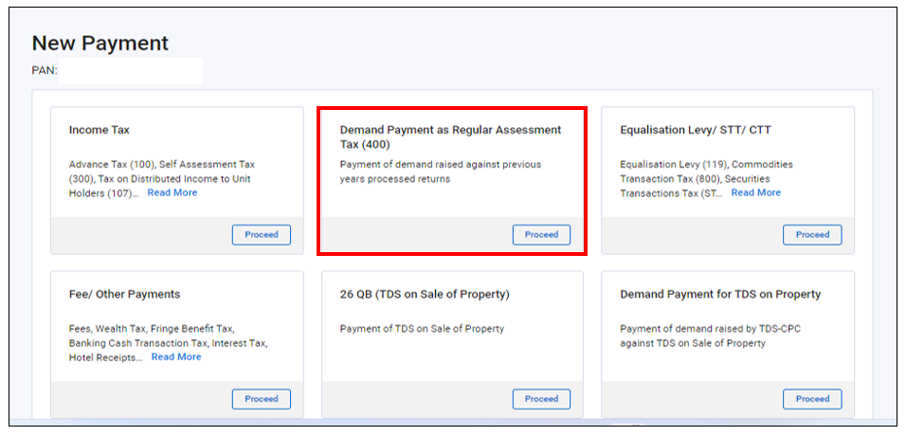Viewport: 906px width, 436px height.
Task: Click the Fee/ Other Payments card title
Action: [x=124, y=295]
